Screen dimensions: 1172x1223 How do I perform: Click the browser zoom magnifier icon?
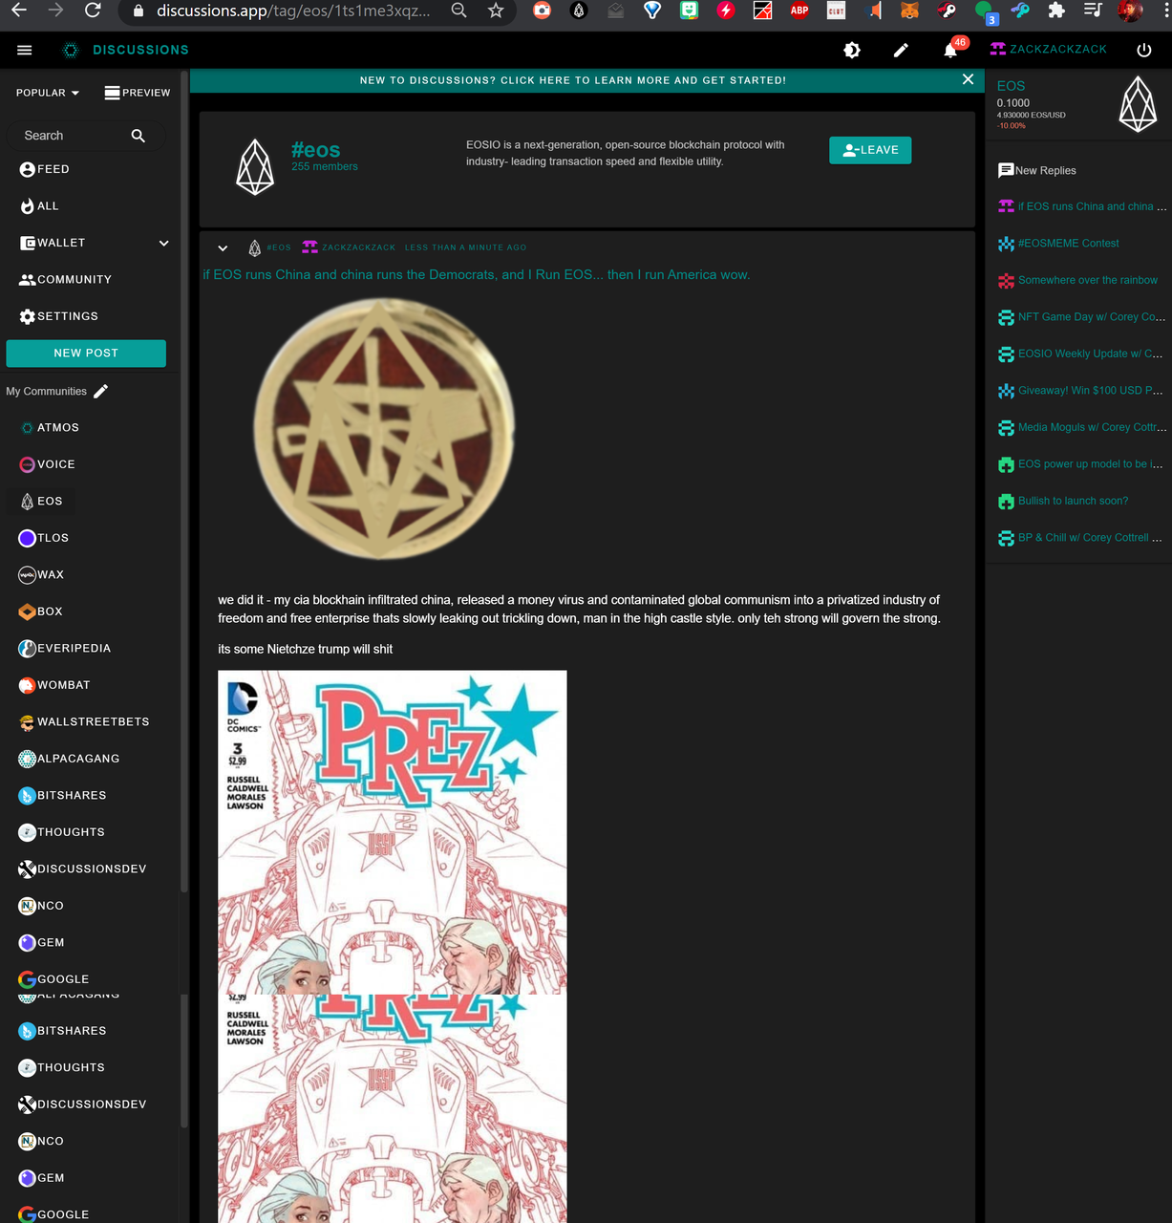tap(459, 11)
